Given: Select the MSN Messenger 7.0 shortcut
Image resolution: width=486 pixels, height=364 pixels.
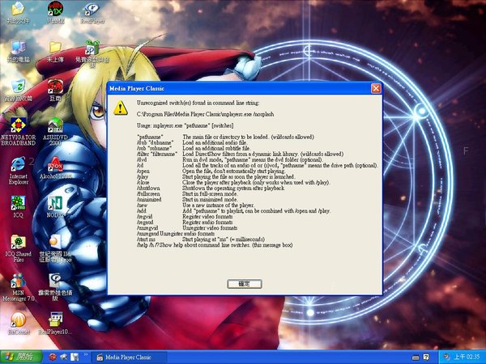Looking at the screenshot, I should click(x=19, y=288).
